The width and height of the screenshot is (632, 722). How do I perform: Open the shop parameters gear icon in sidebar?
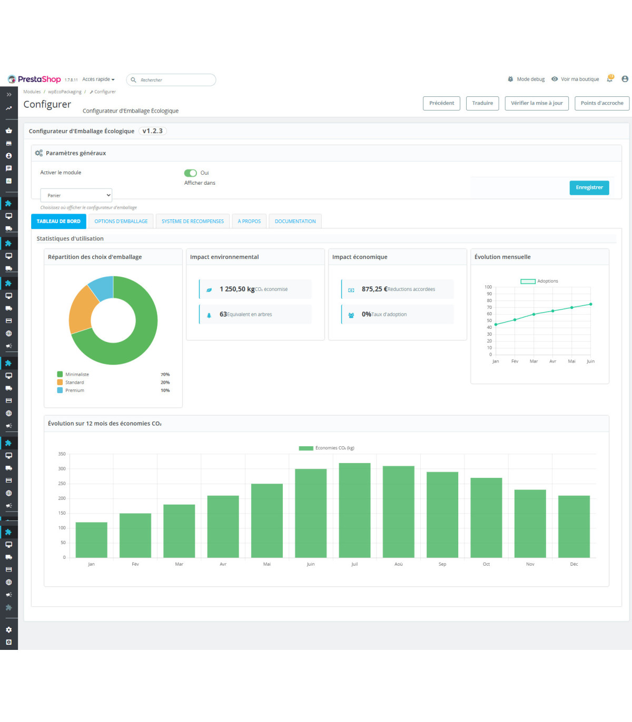click(x=8, y=630)
